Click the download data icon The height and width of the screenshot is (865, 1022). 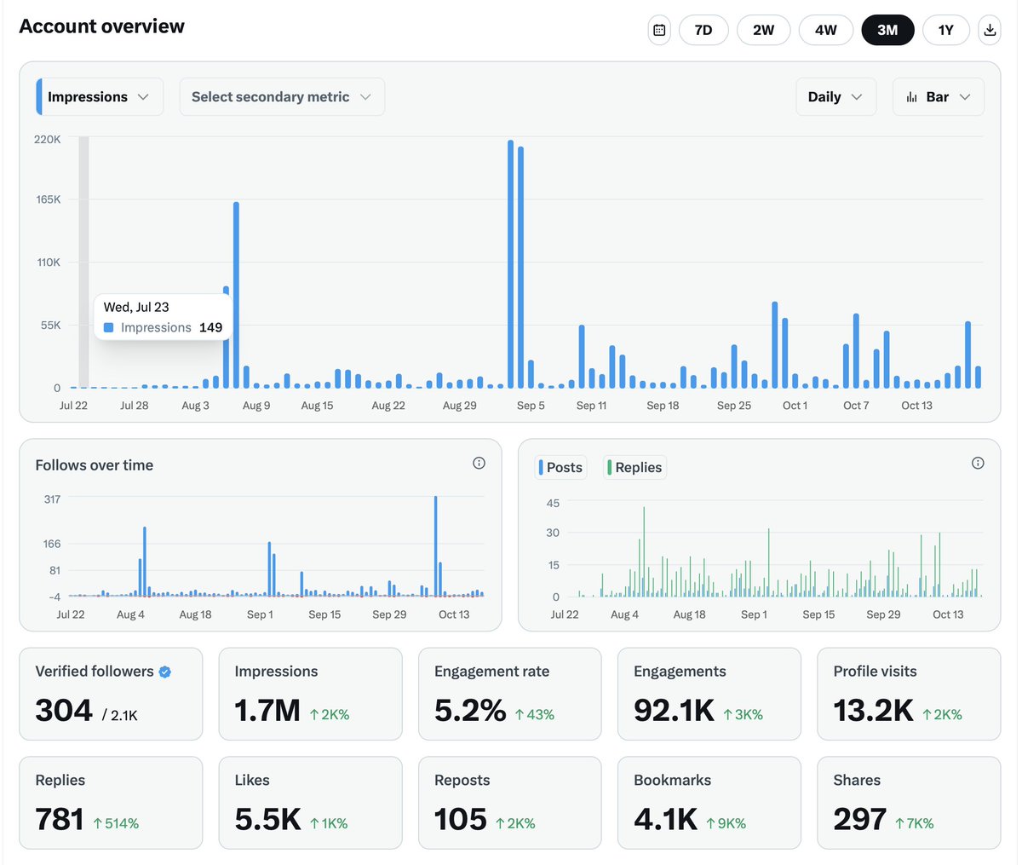tap(990, 30)
